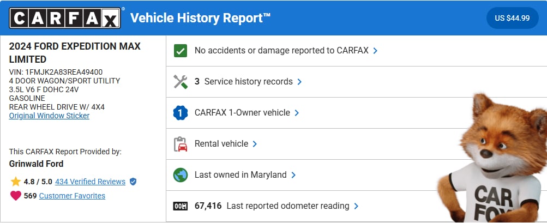The width and height of the screenshot is (547, 223).
Task: Expand the Service history records chevron
Action: point(299,82)
